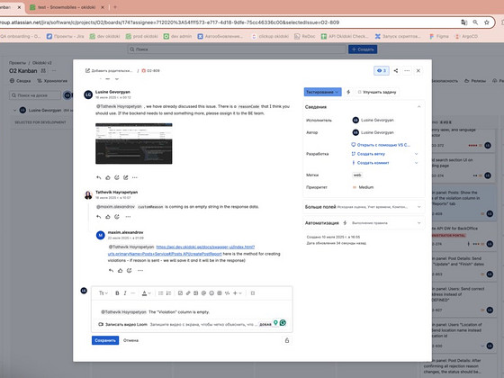Expand the Больше полей section
This screenshot has width=504, height=378.
(364, 207)
